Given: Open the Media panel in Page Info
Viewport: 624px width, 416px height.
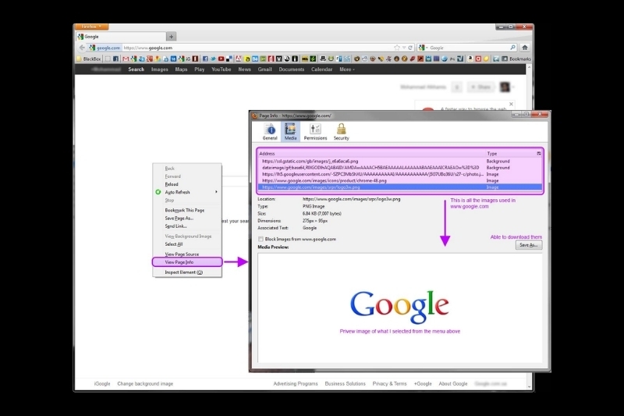Looking at the screenshot, I should (x=290, y=132).
